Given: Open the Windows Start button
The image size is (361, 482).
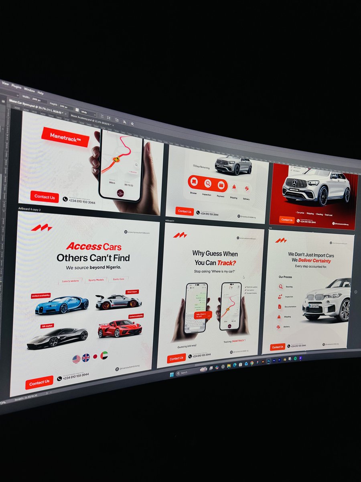Looking at the screenshot, I should [172, 375].
